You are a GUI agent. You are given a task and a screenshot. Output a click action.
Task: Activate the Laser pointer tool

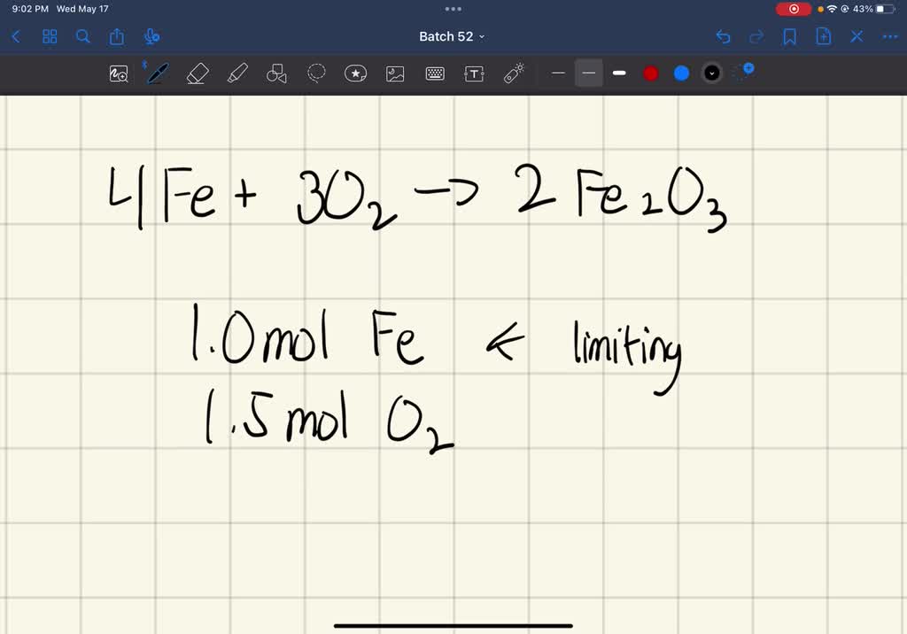[513, 73]
